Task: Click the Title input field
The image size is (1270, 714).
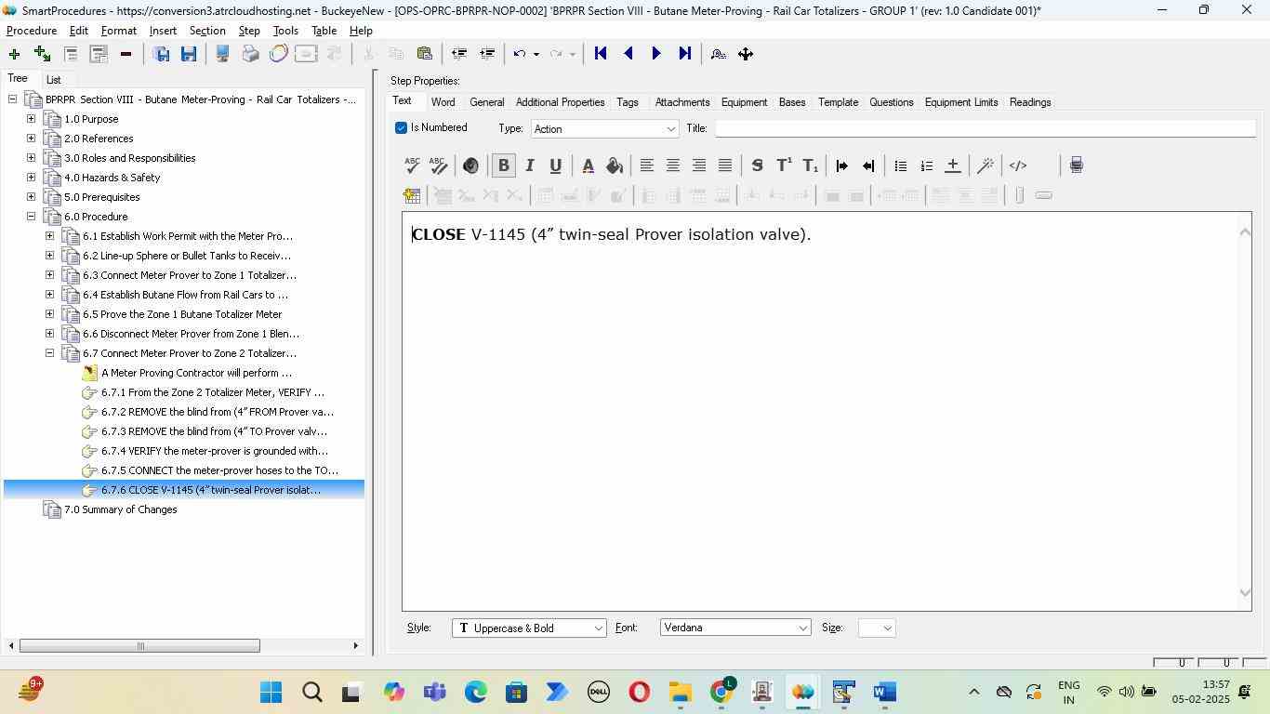Action: click(x=984, y=128)
